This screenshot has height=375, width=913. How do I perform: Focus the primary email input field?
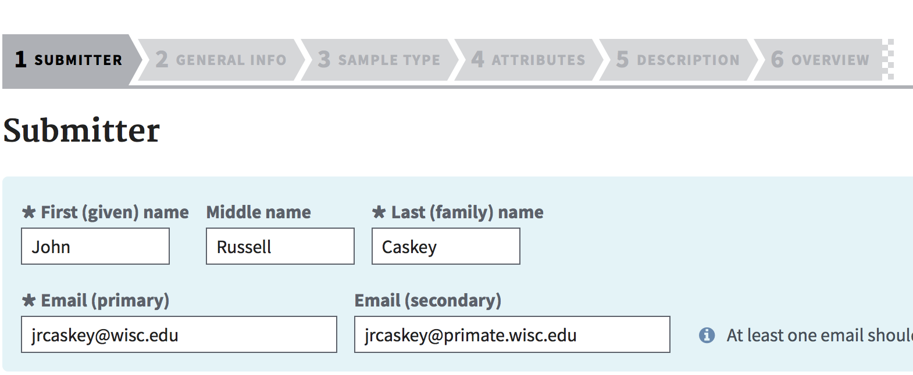click(179, 335)
